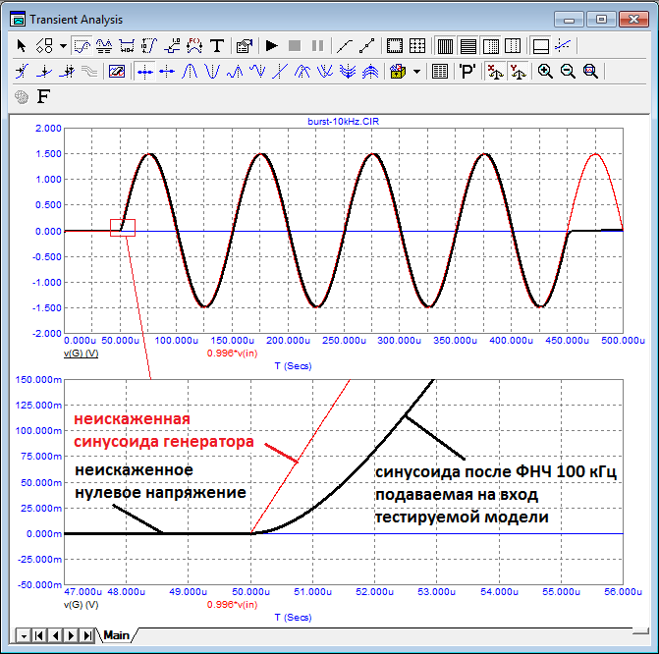659x654 pixels.
Task: Toggle the baseline horizontal axis button
Action: [540, 45]
